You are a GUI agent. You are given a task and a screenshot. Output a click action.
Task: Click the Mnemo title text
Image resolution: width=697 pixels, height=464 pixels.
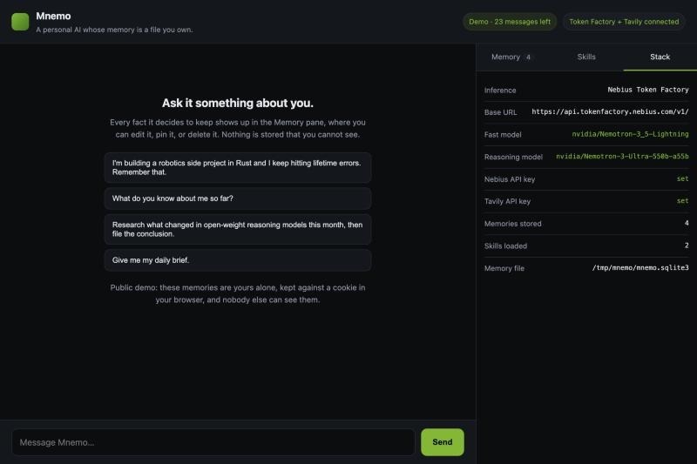(x=53, y=16)
